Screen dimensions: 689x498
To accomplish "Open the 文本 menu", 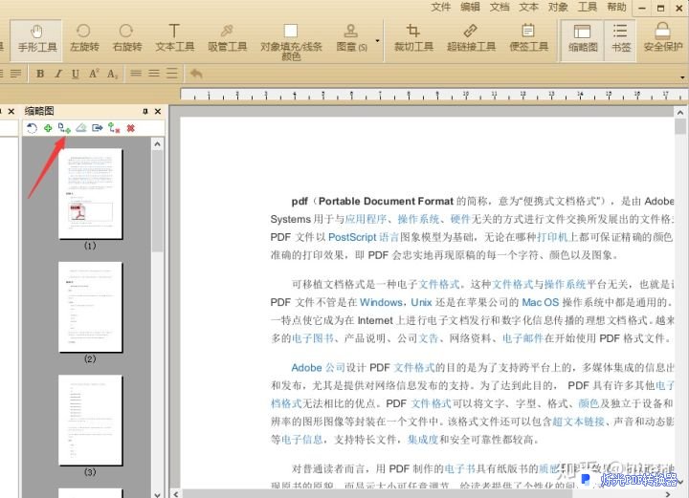I will pyautogui.click(x=528, y=7).
